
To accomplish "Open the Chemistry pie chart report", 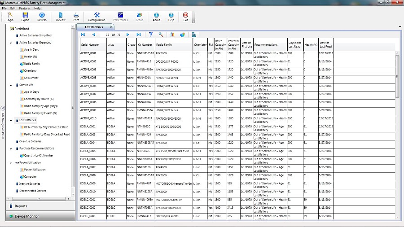I will pos(28,70).
